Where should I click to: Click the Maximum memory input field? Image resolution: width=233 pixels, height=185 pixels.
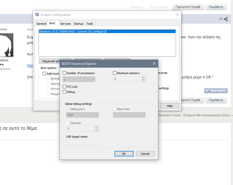(127, 79)
